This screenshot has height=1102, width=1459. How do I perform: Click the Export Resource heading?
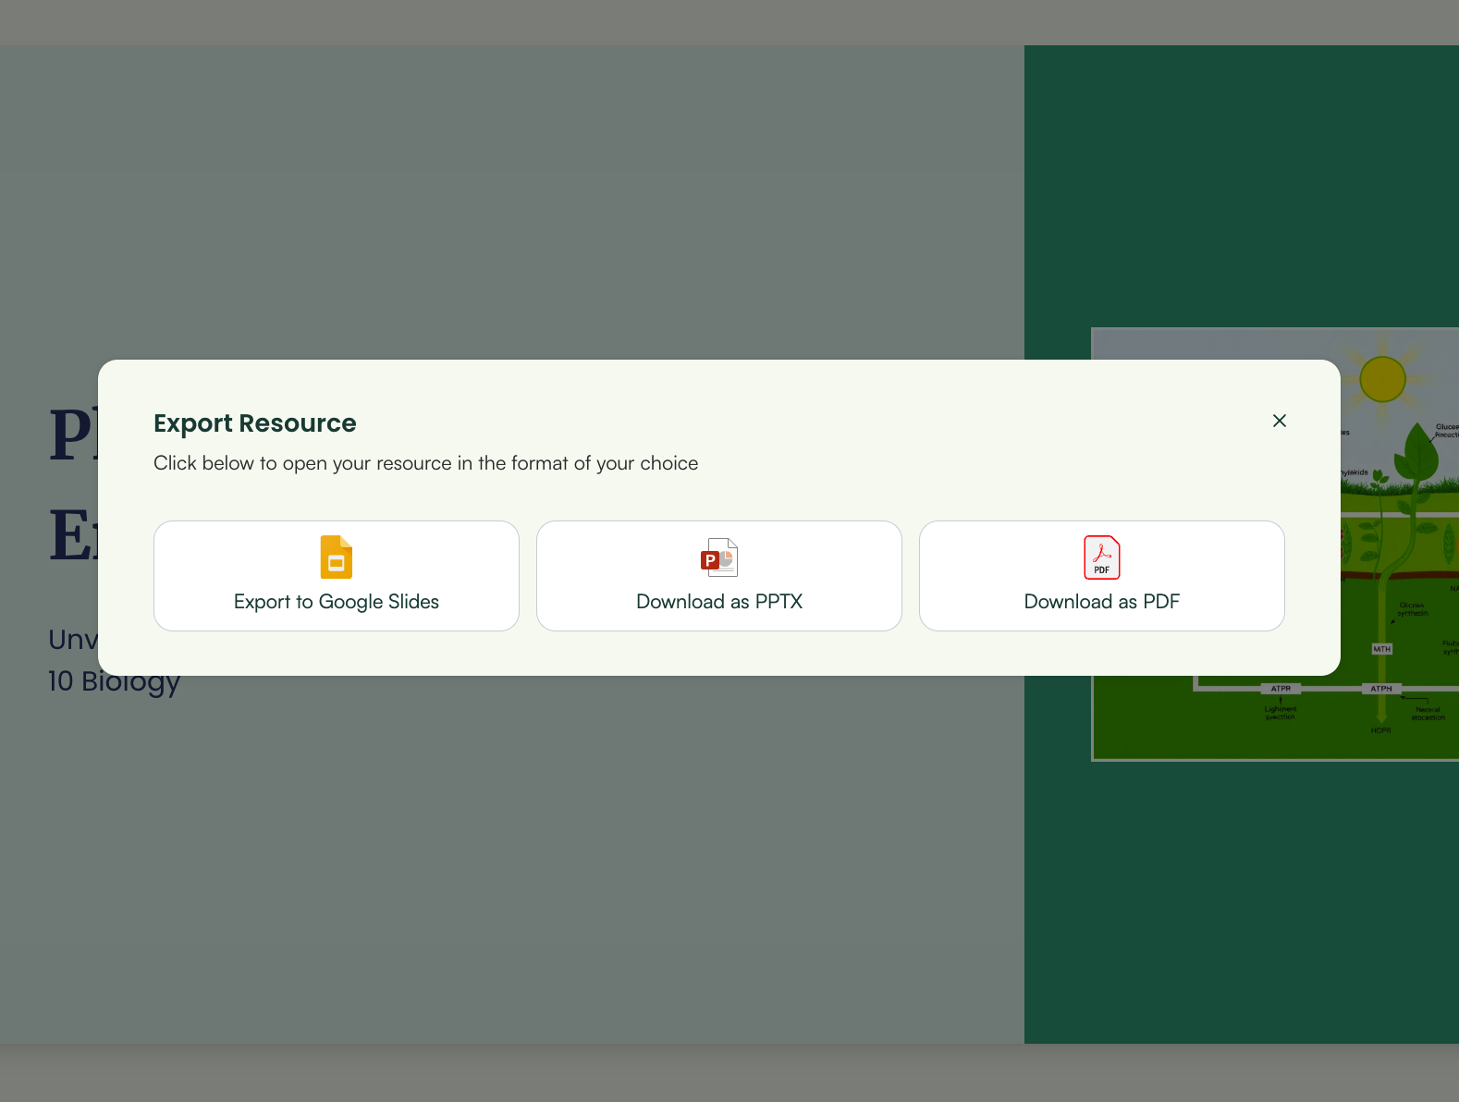(x=255, y=423)
